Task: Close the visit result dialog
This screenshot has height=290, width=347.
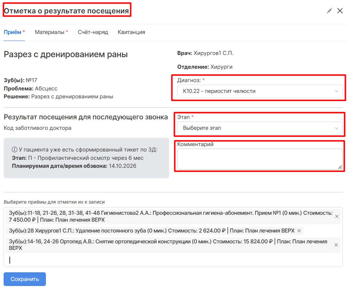Action: 340,10
